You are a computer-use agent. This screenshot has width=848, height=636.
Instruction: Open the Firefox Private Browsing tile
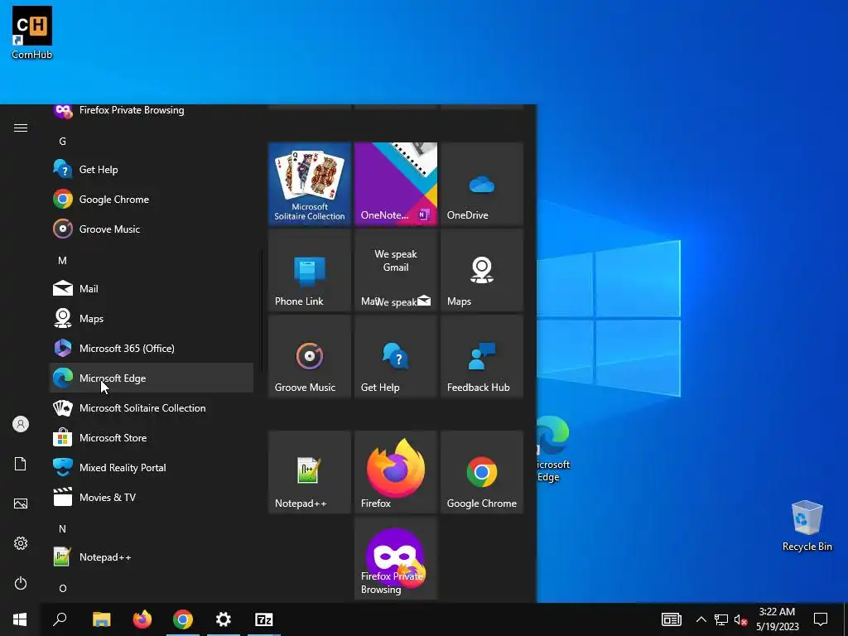(x=396, y=558)
